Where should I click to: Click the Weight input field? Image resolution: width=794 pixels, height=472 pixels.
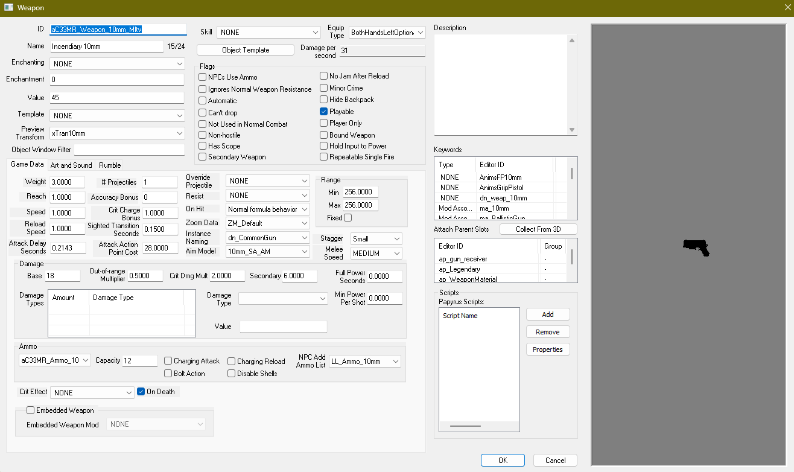[x=68, y=182]
